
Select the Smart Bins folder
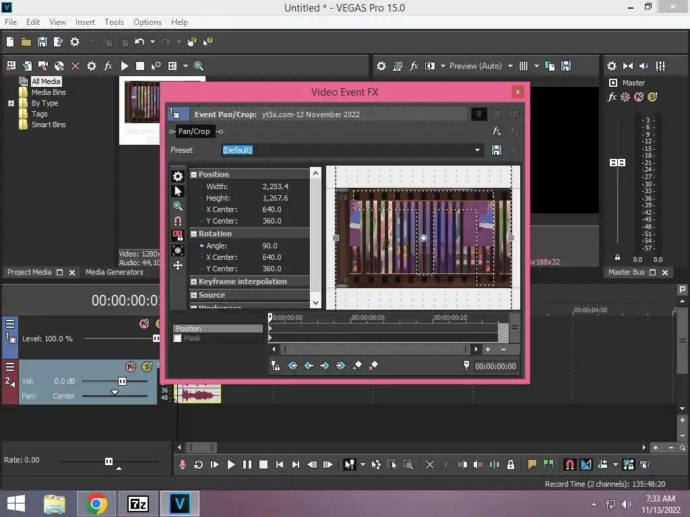(49, 125)
